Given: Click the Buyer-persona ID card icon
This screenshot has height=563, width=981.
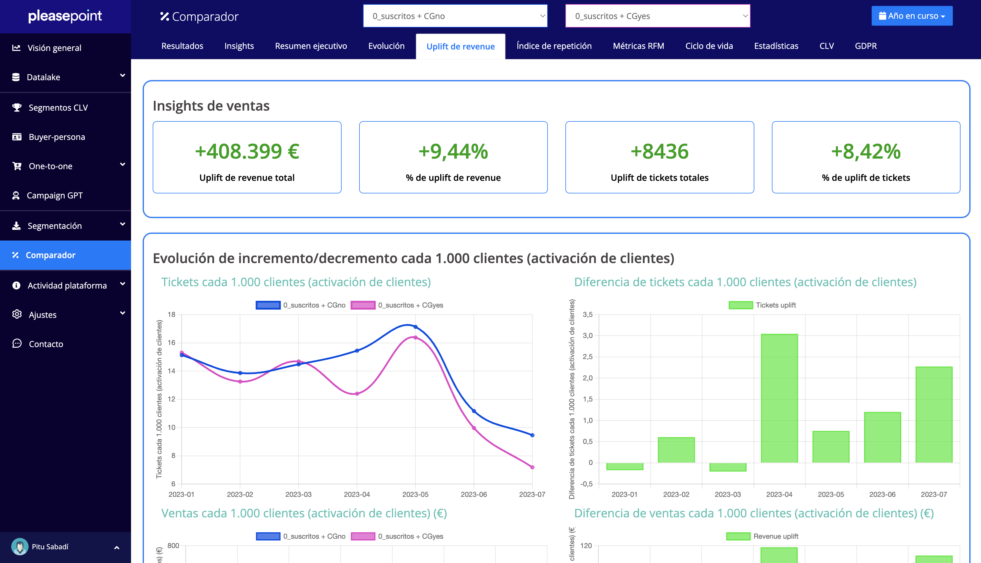Looking at the screenshot, I should click(x=17, y=137).
